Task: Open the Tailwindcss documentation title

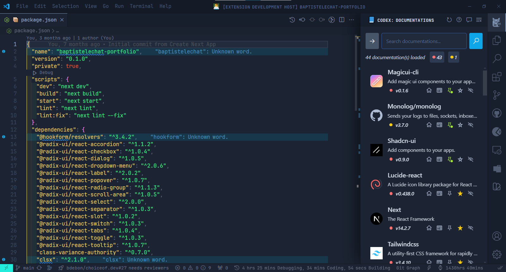Action: [403, 244]
